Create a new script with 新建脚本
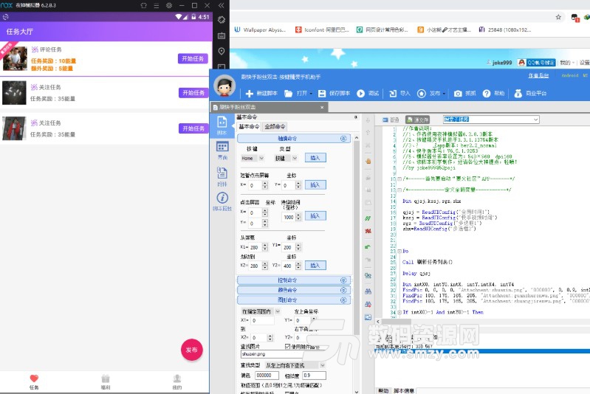 click(261, 93)
